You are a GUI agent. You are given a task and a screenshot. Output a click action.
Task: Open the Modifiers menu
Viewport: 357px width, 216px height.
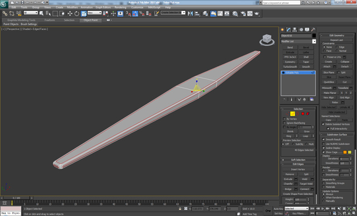73,7
